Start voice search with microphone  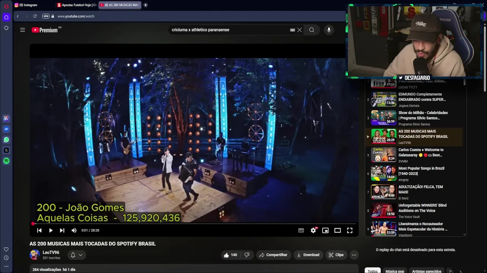click(x=329, y=30)
